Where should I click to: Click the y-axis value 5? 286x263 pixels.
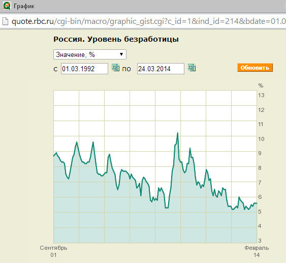[x=260, y=212]
